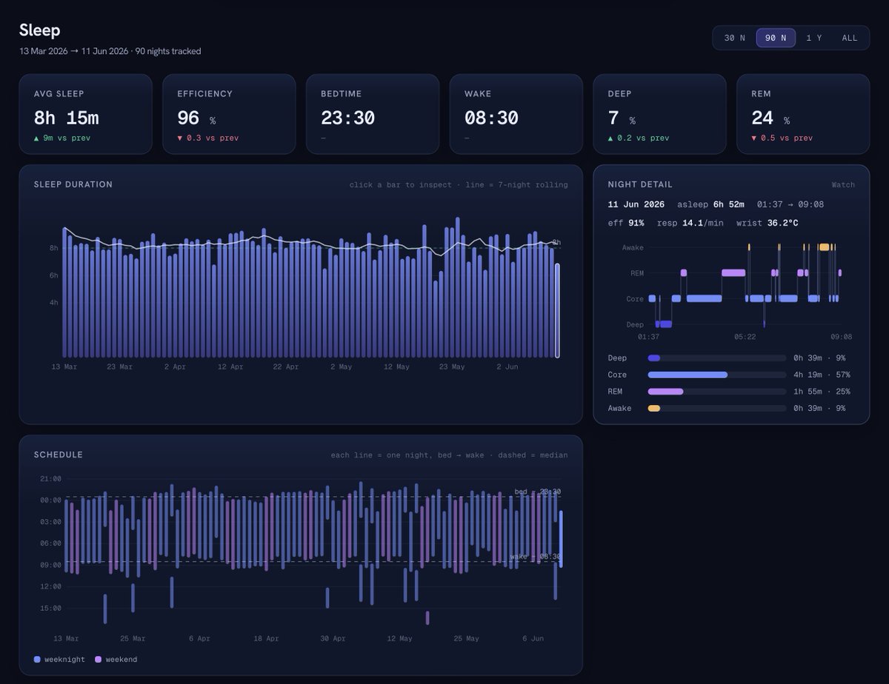Open the WAKE 08:30 card
The width and height of the screenshot is (889, 684).
point(516,114)
